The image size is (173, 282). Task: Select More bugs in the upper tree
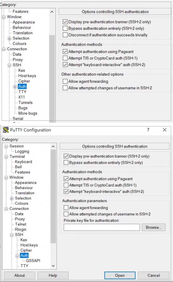click(28, 113)
